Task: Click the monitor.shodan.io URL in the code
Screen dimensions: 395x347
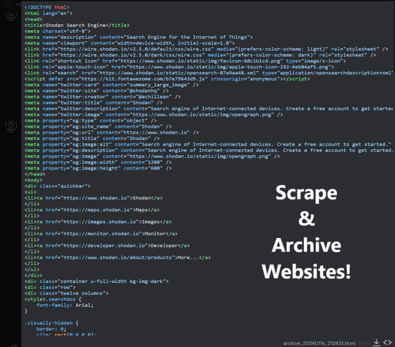Action: click(x=104, y=233)
